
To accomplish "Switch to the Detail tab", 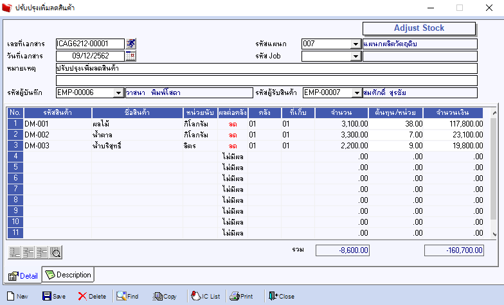I will point(23,276).
